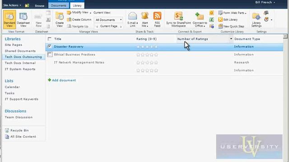Open the Alert Me bell icon

coord(145,16)
